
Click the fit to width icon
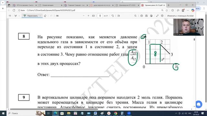pos(93,16)
